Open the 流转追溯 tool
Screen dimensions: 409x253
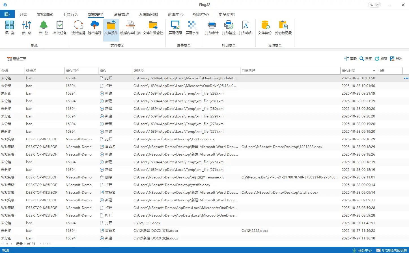78,28
